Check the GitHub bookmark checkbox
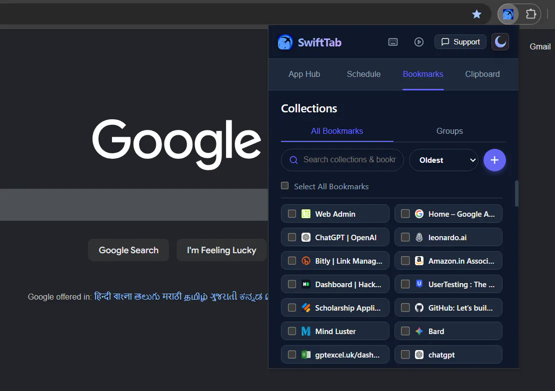This screenshot has width=555, height=391. point(405,308)
